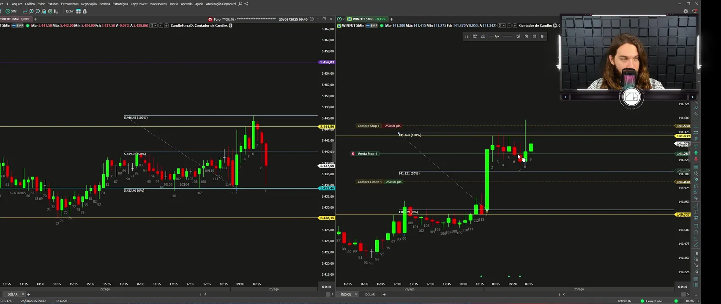Select the text T drawing tool
Image resolution: width=721 pixels, height=304 pixels.
tap(696, 146)
